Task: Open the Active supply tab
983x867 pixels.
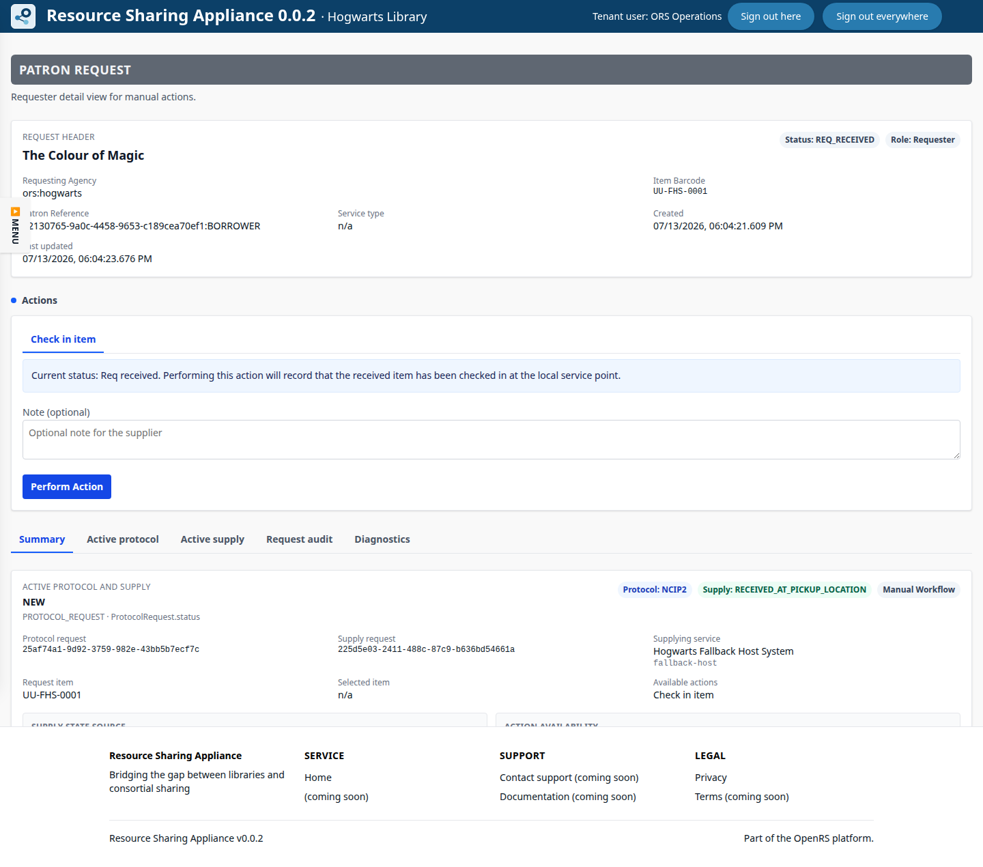Action: coord(212,539)
